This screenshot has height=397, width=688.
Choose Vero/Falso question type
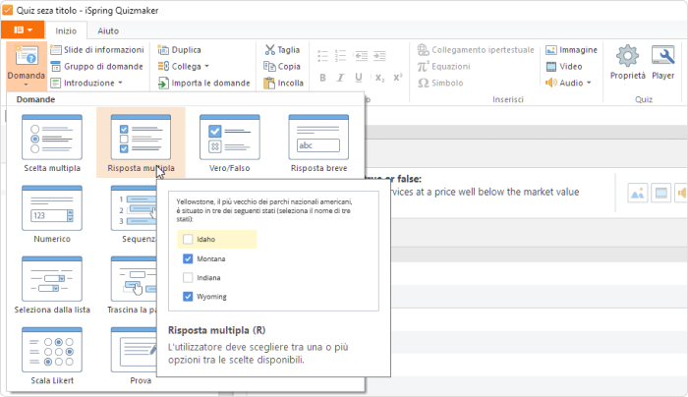[x=229, y=143]
